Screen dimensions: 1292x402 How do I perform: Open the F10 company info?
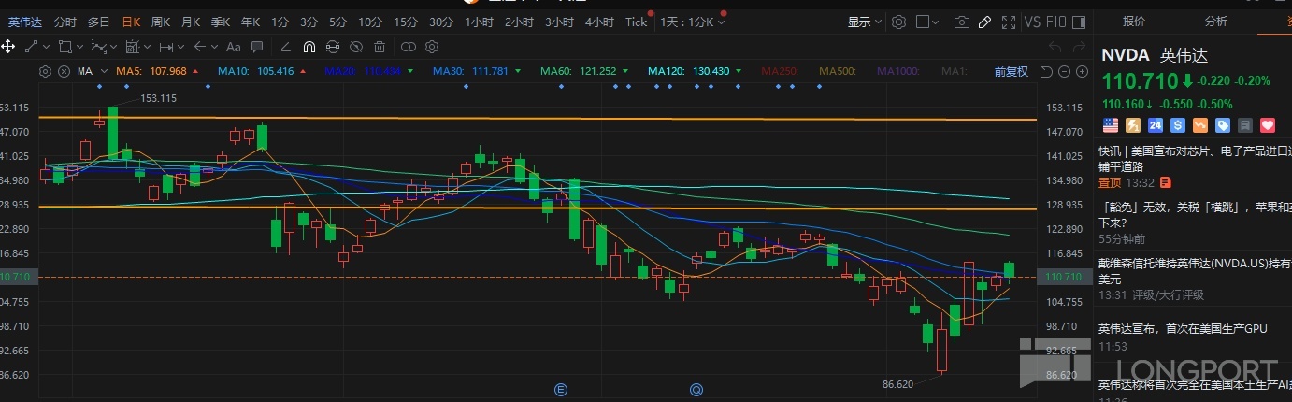(1057, 22)
